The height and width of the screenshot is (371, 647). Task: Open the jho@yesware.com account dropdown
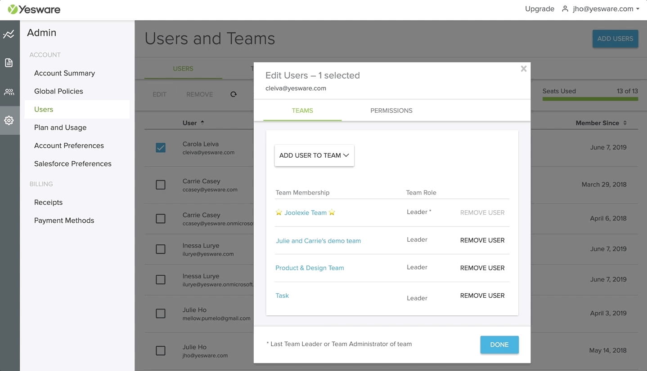pos(606,9)
